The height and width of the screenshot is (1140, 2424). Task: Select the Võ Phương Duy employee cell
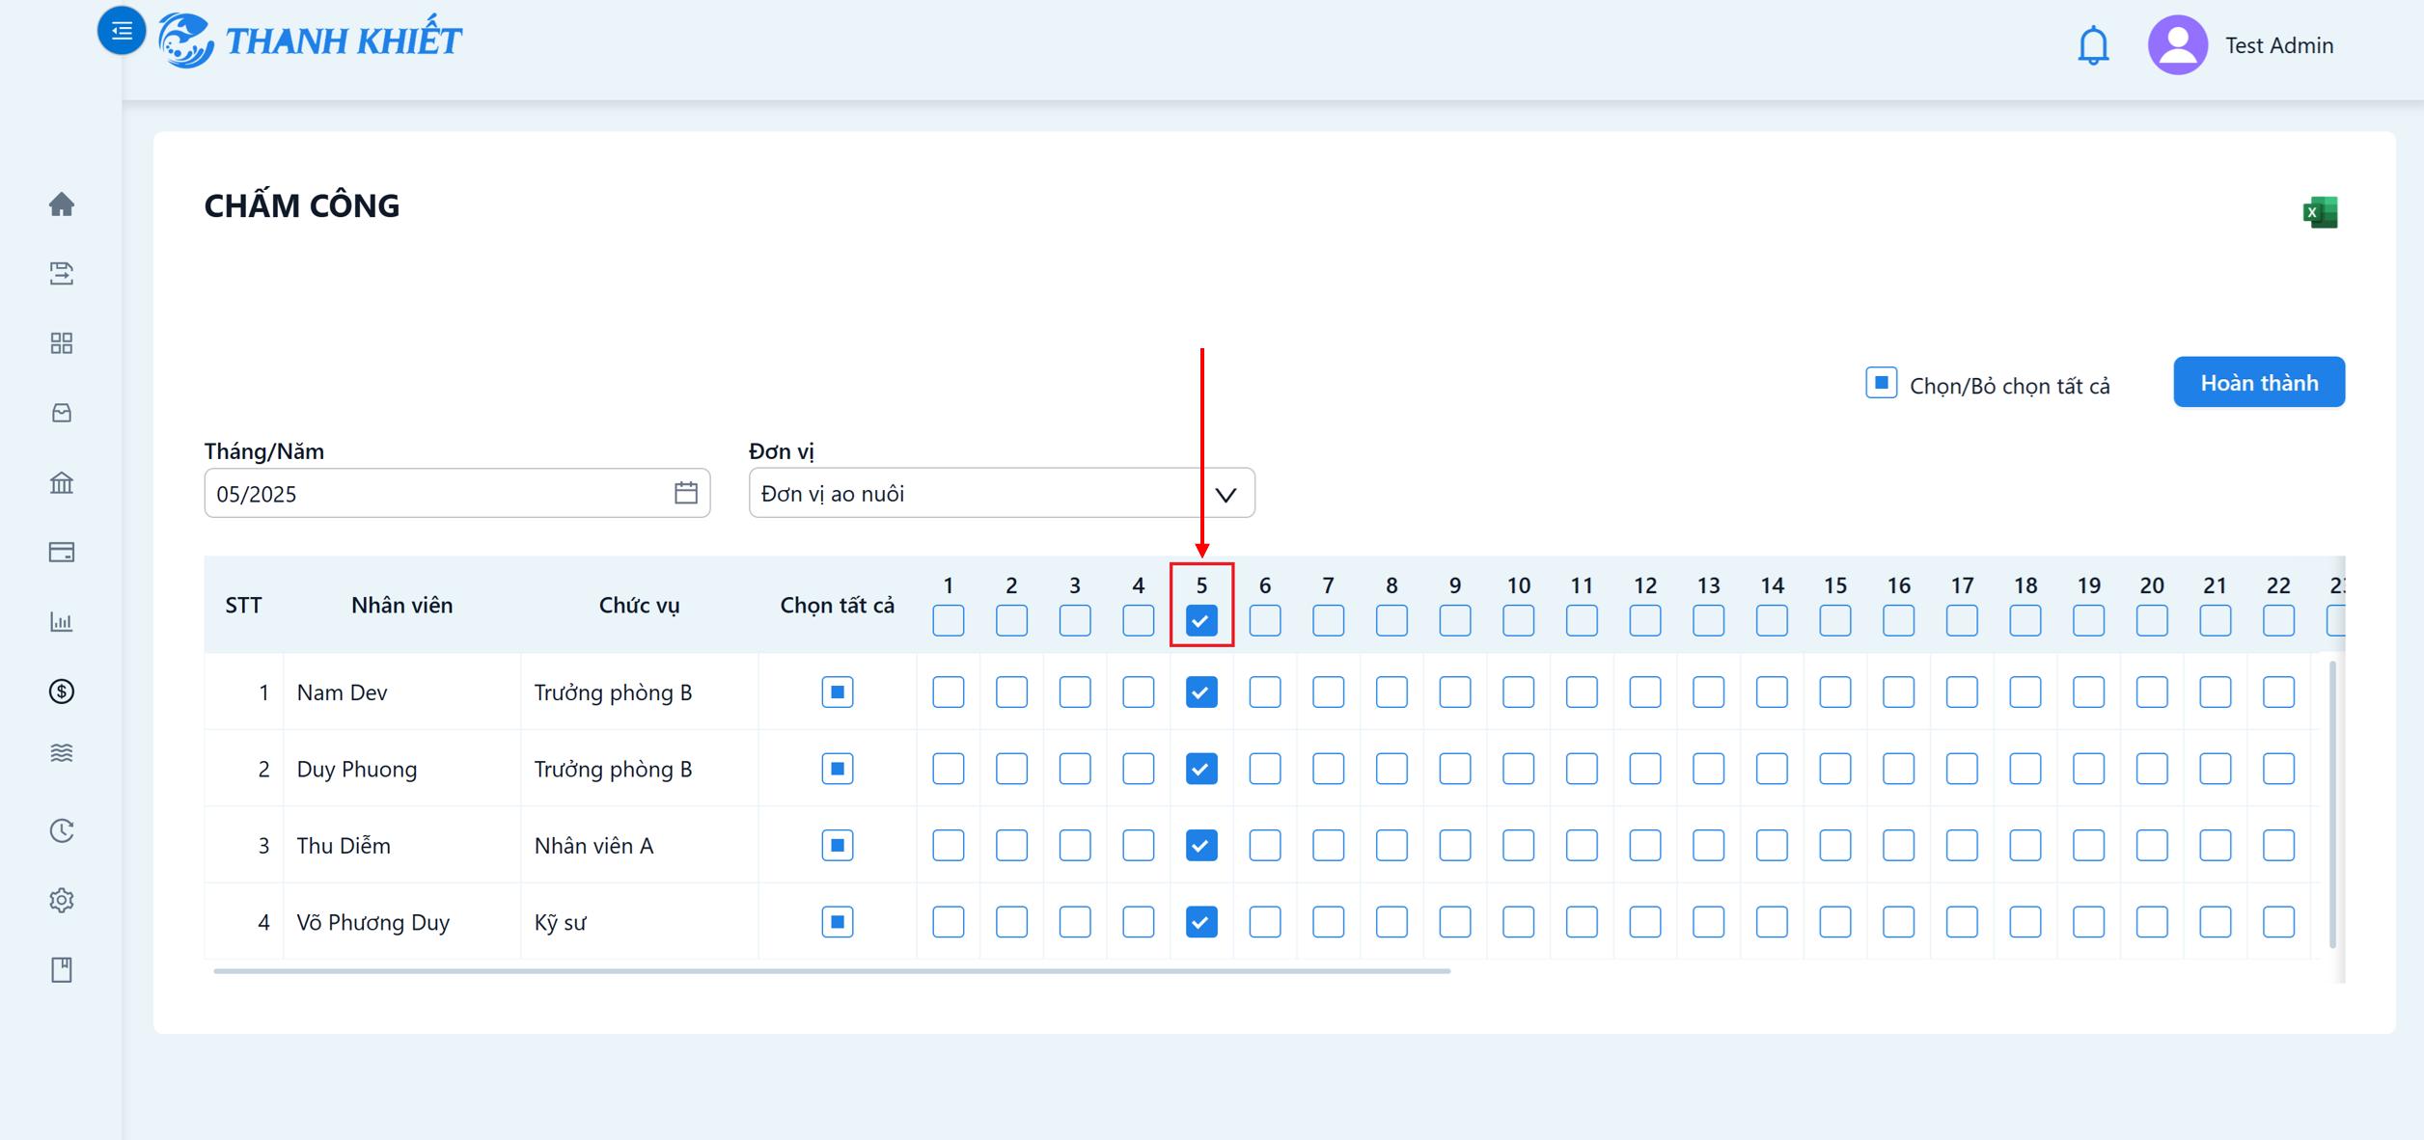402,922
